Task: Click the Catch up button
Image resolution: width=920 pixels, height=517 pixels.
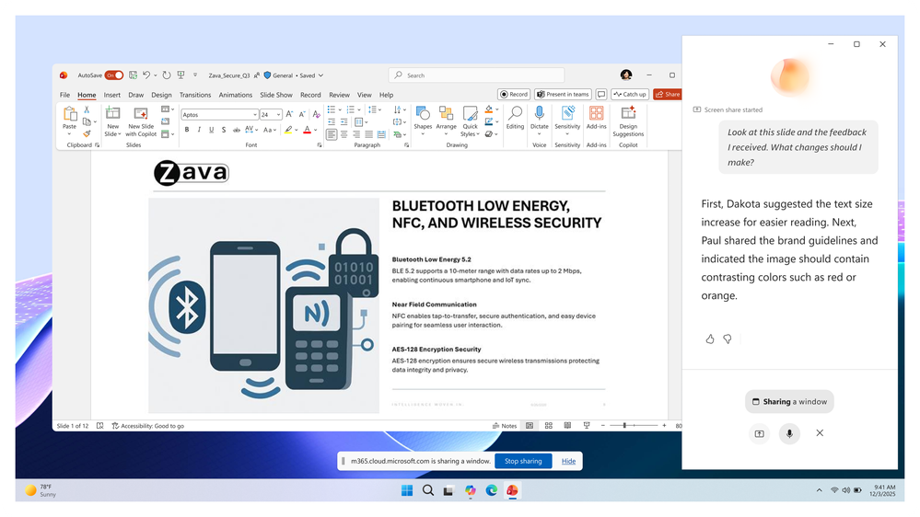Action: (x=630, y=95)
